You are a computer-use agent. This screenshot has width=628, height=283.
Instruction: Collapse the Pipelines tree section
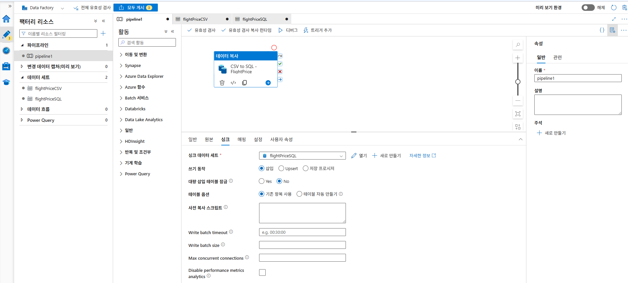22,45
